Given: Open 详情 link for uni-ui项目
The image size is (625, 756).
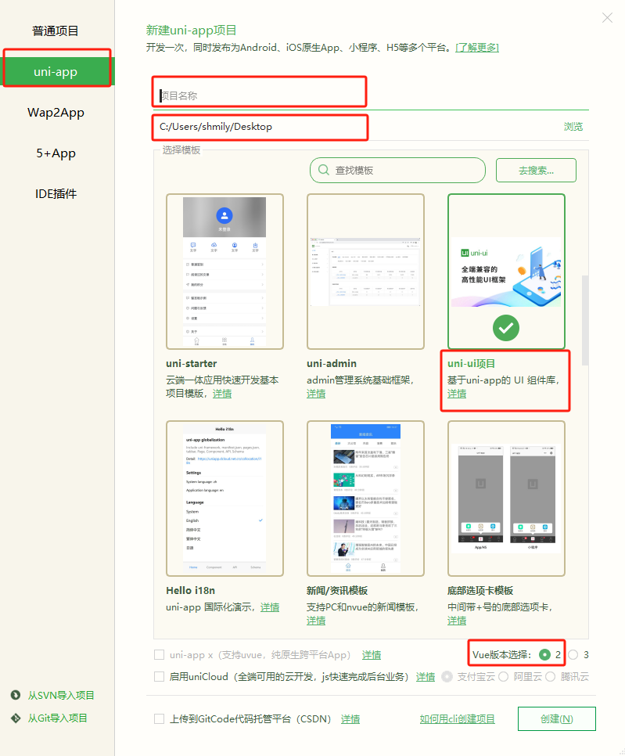Looking at the screenshot, I should [457, 394].
